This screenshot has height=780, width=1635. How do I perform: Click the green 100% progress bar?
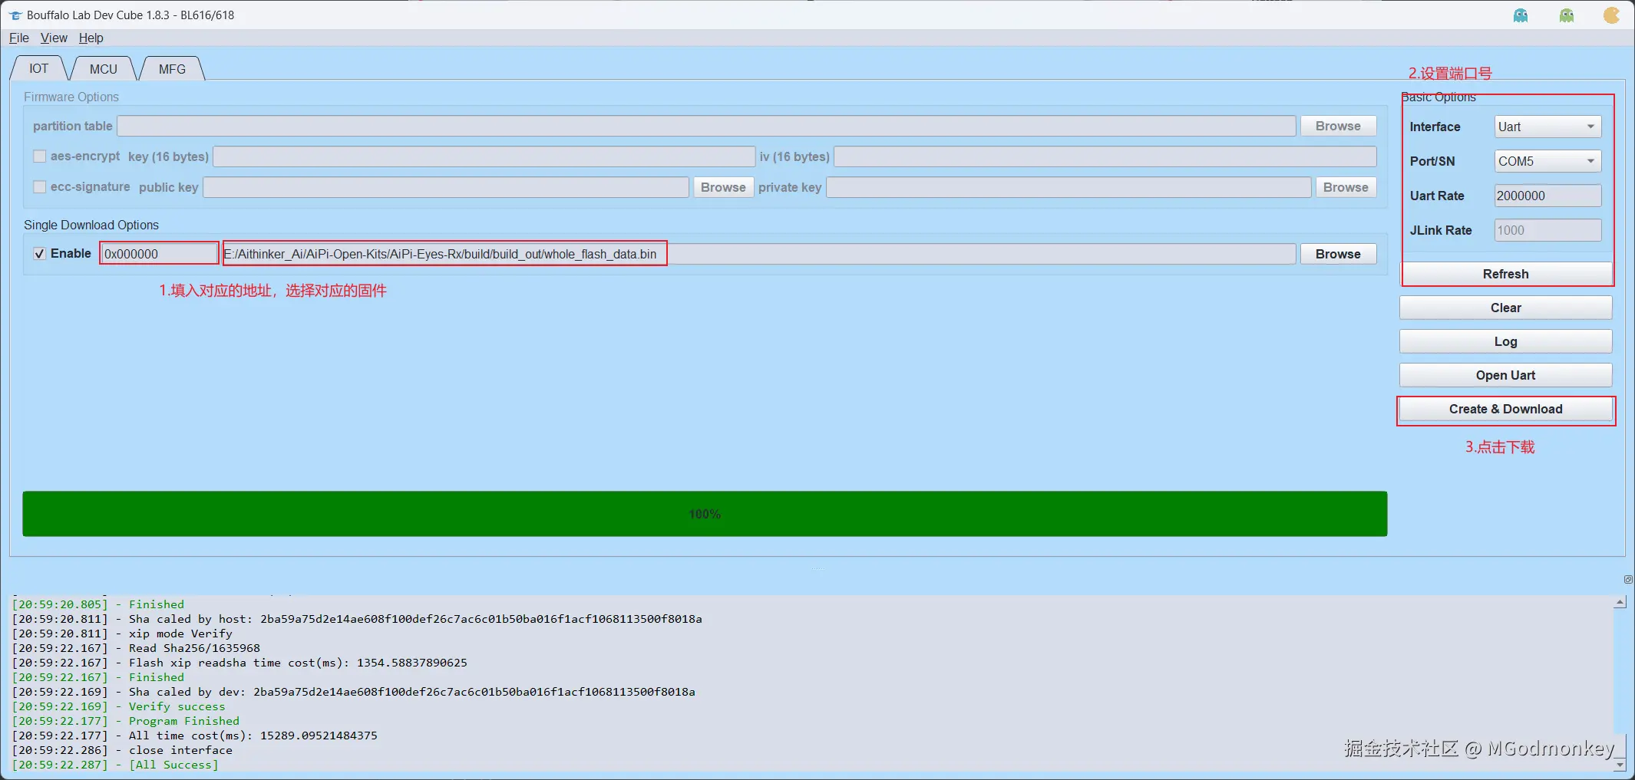point(705,514)
